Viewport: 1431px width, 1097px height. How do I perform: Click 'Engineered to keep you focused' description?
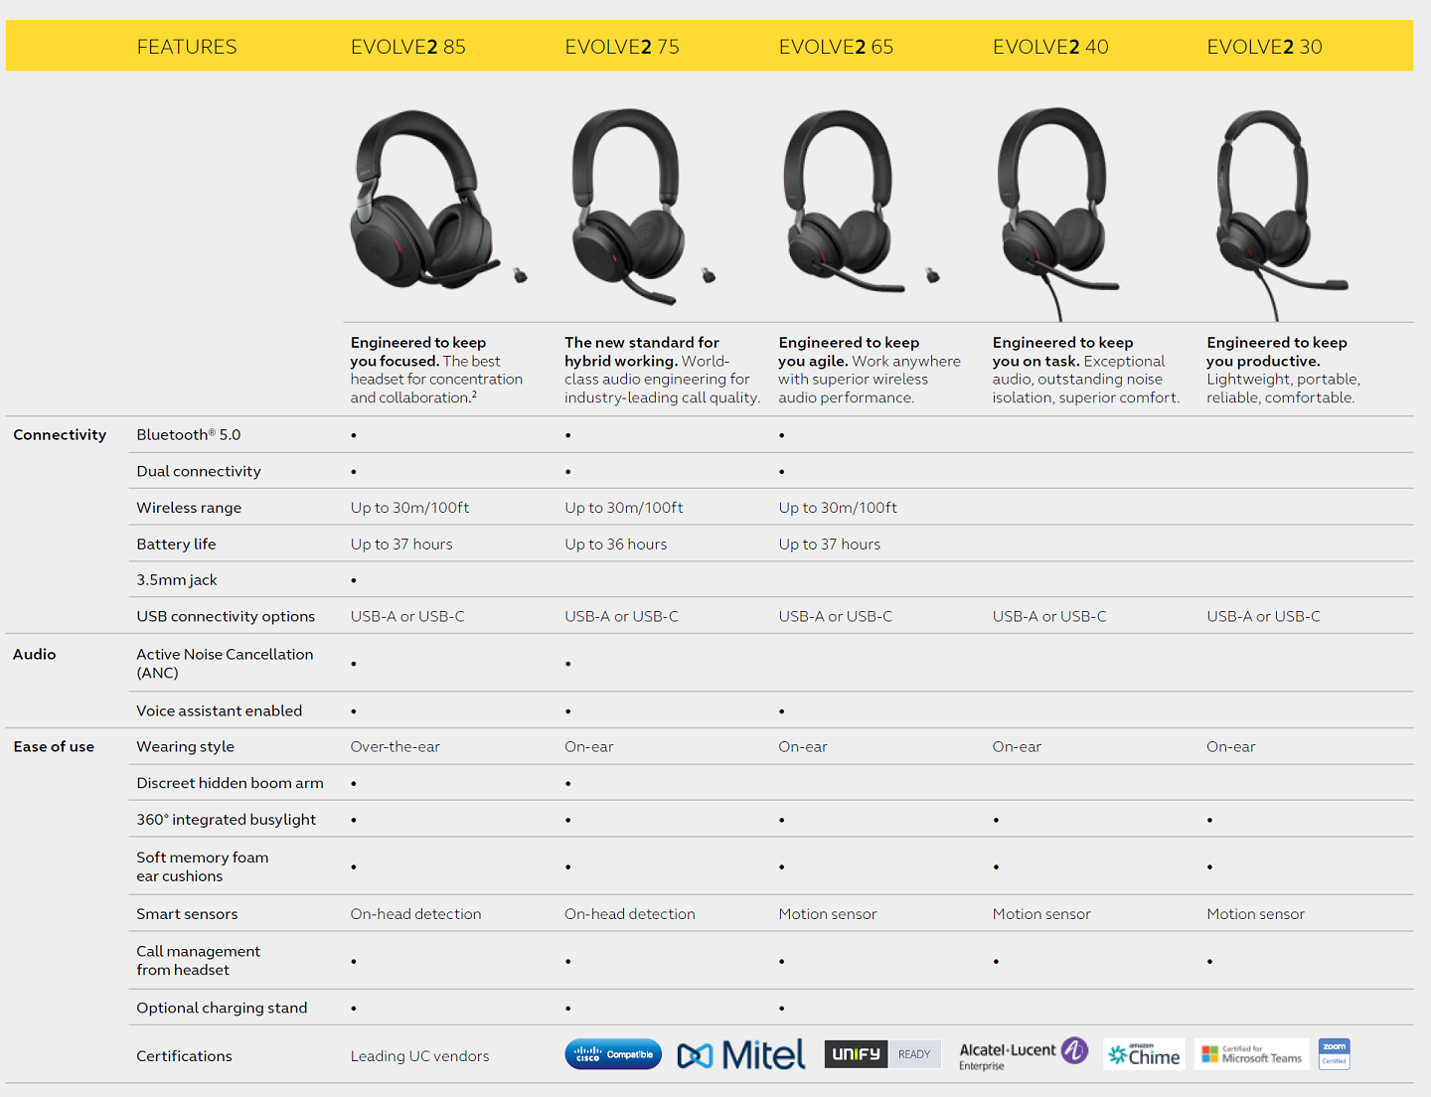[x=436, y=370]
